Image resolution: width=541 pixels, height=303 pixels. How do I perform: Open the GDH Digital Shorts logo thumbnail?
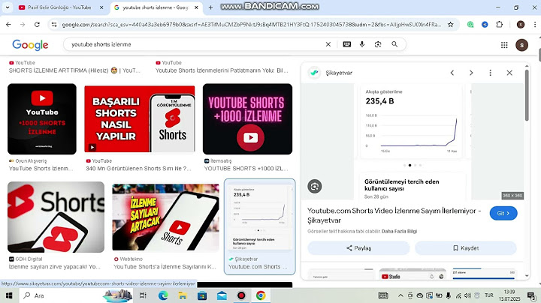coord(56,217)
